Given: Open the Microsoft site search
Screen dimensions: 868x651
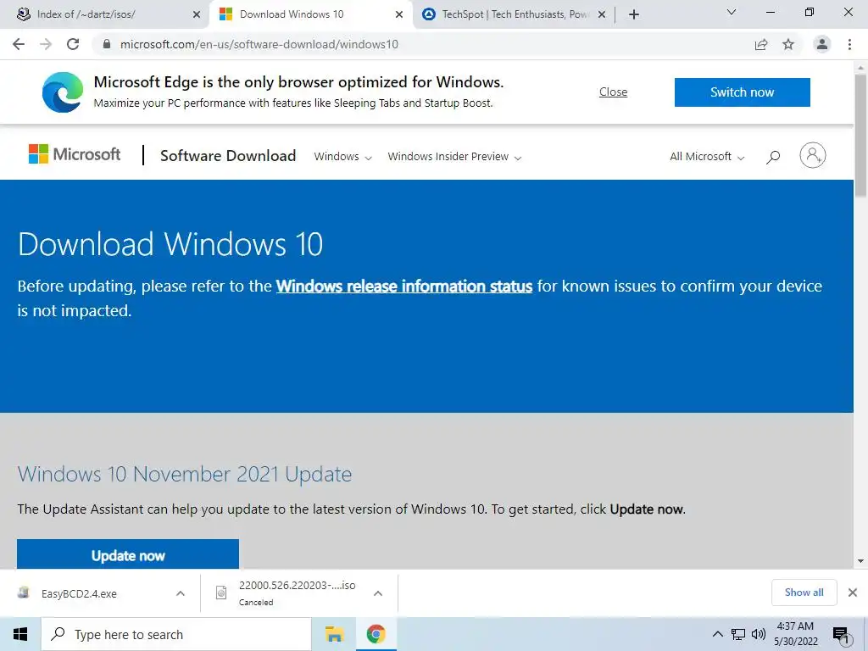Looking at the screenshot, I should click(x=773, y=157).
